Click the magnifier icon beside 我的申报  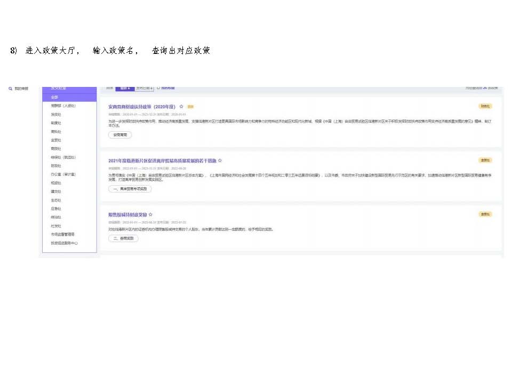[x=10, y=89]
